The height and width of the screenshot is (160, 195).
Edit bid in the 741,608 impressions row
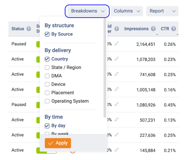tap(117, 74)
